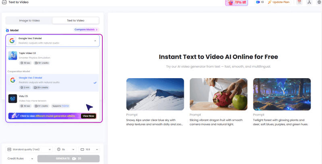322x164 pixels.
Task: Collapse the Model selection dropdown
Action: click(x=95, y=41)
